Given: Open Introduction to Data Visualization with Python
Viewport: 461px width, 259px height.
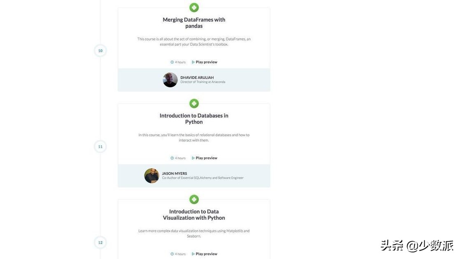Looking at the screenshot, I should pyautogui.click(x=194, y=215).
